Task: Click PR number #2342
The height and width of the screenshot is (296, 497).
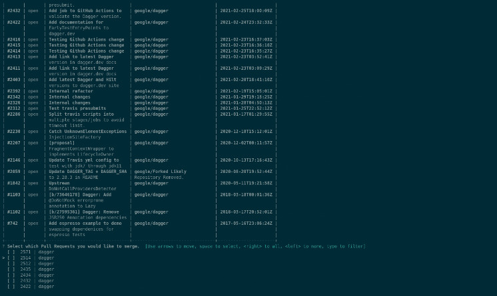Action: [13, 97]
